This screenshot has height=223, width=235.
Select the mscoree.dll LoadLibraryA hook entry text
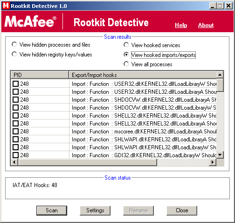[144, 132]
